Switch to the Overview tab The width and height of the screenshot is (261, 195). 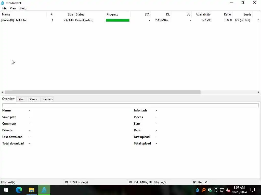point(8,99)
